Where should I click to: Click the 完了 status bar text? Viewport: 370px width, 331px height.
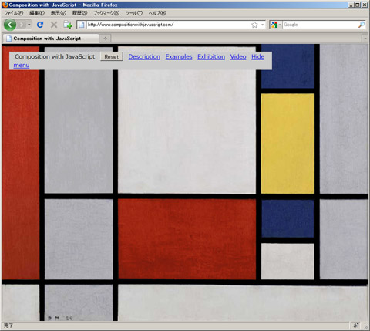coord(8,326)
